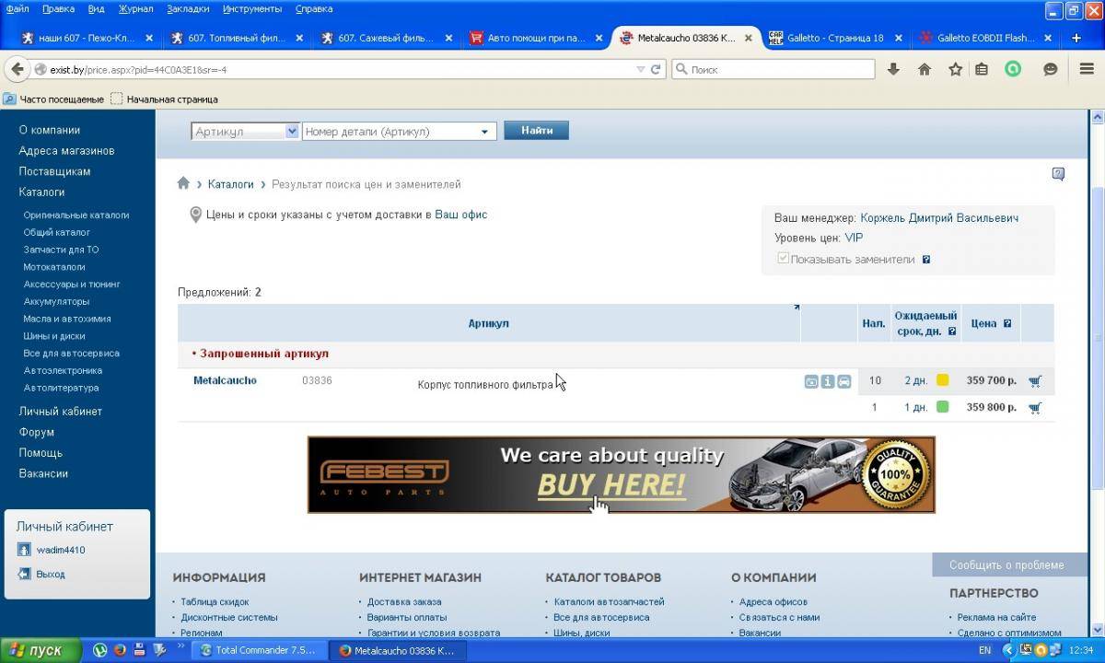Open the URL bar history dropdown arrow
This screenshot has height=663, width=1105.
641,69
